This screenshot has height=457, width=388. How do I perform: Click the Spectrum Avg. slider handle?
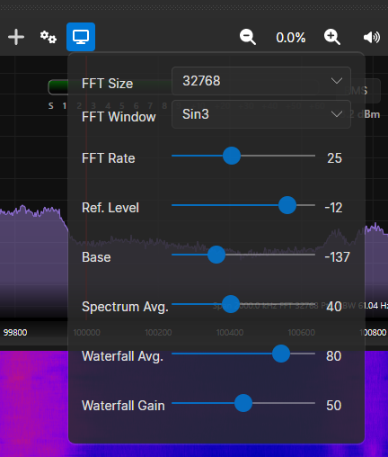coord(231,304)
